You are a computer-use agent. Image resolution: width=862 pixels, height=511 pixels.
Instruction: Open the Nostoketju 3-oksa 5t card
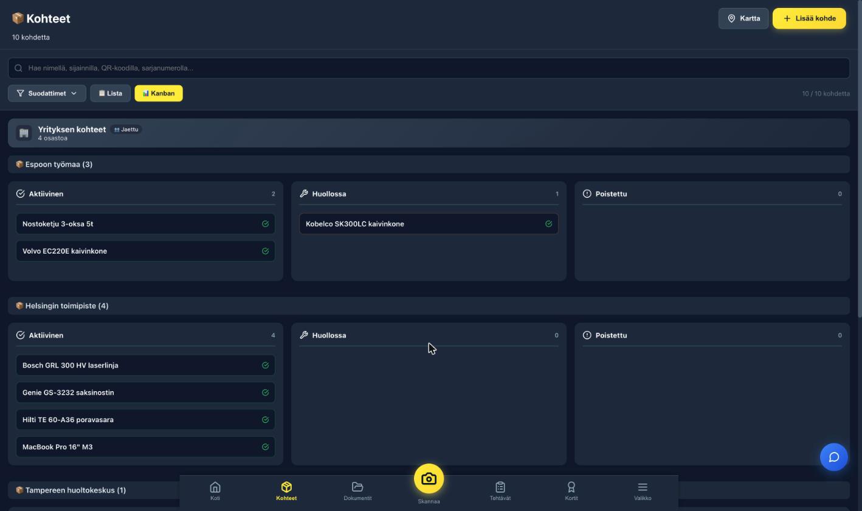coord(145,224)
